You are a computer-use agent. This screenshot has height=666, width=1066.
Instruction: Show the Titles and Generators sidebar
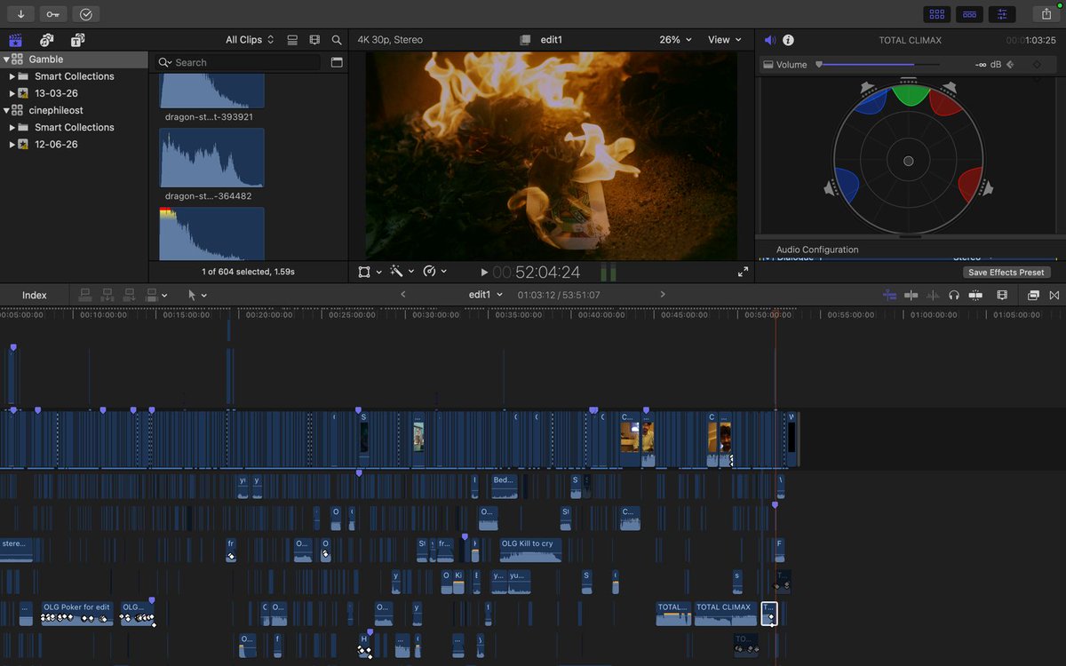pyautogui.click(x=77, y=40)
